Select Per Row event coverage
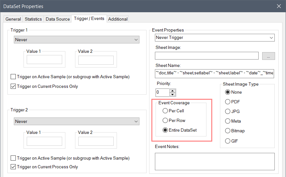 [x=165, y=121]
